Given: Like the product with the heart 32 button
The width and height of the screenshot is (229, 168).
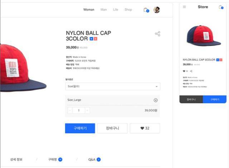Looking at the screenshot, I should click(x=145, y=128).
